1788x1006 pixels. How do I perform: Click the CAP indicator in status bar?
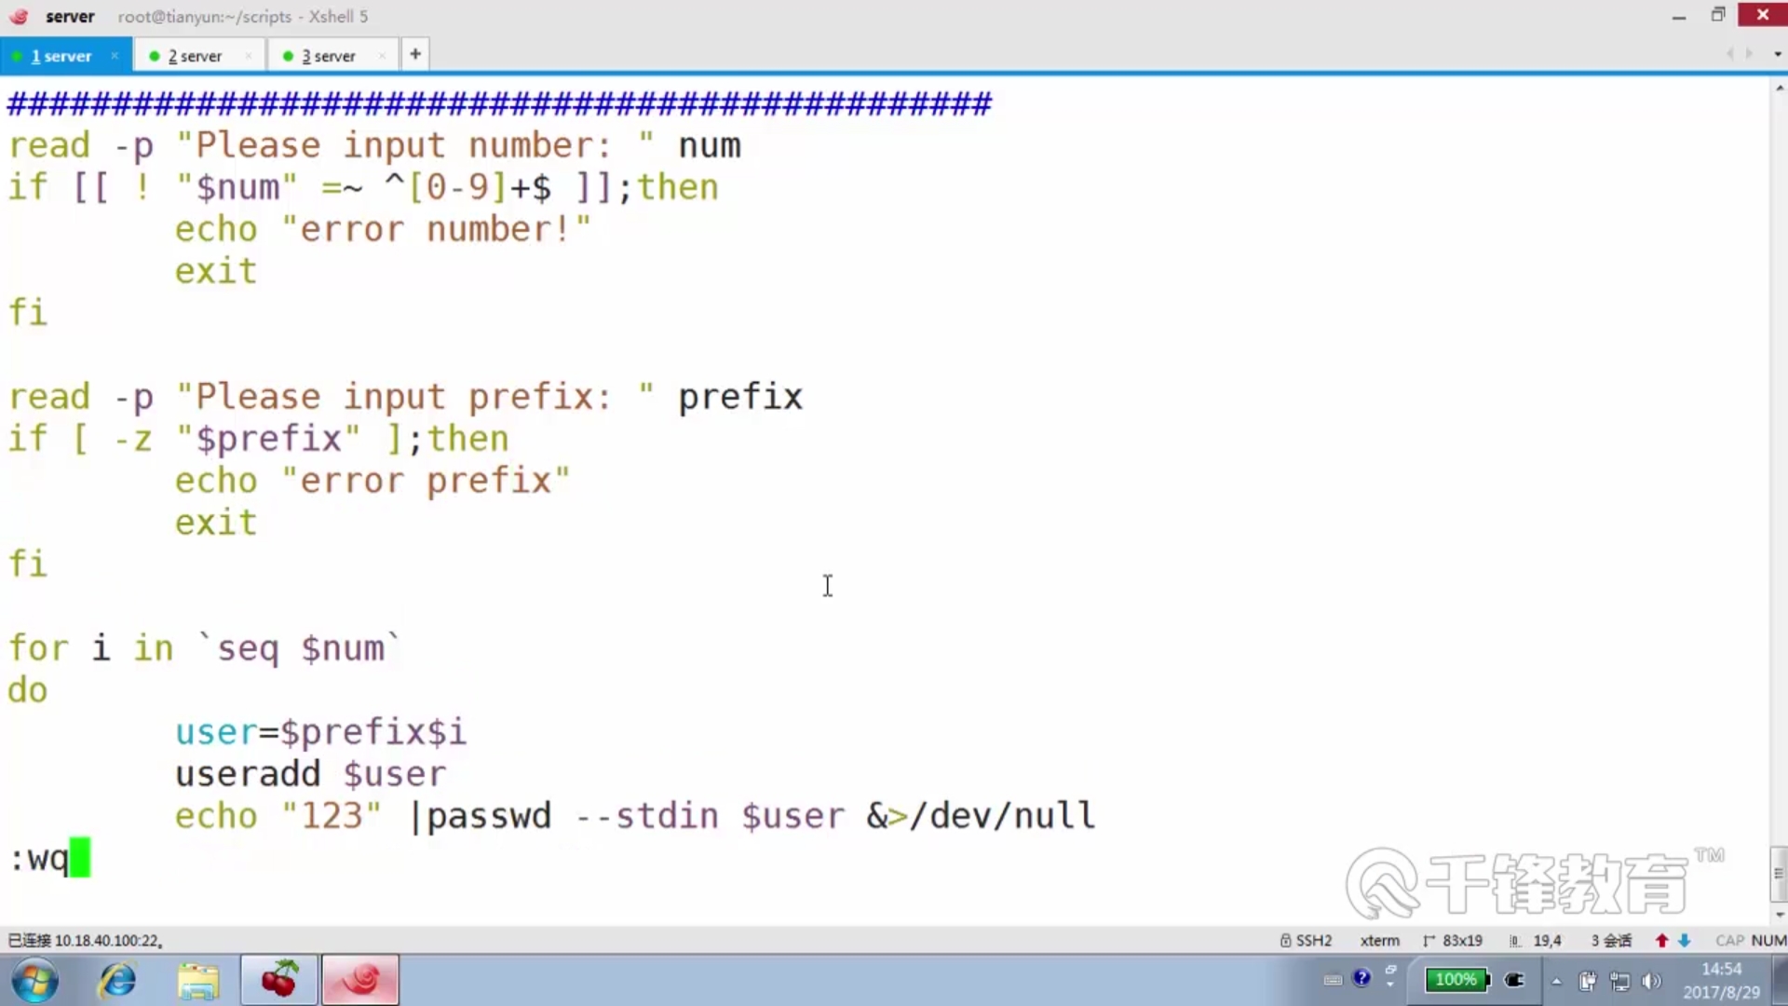[1729, 941]
